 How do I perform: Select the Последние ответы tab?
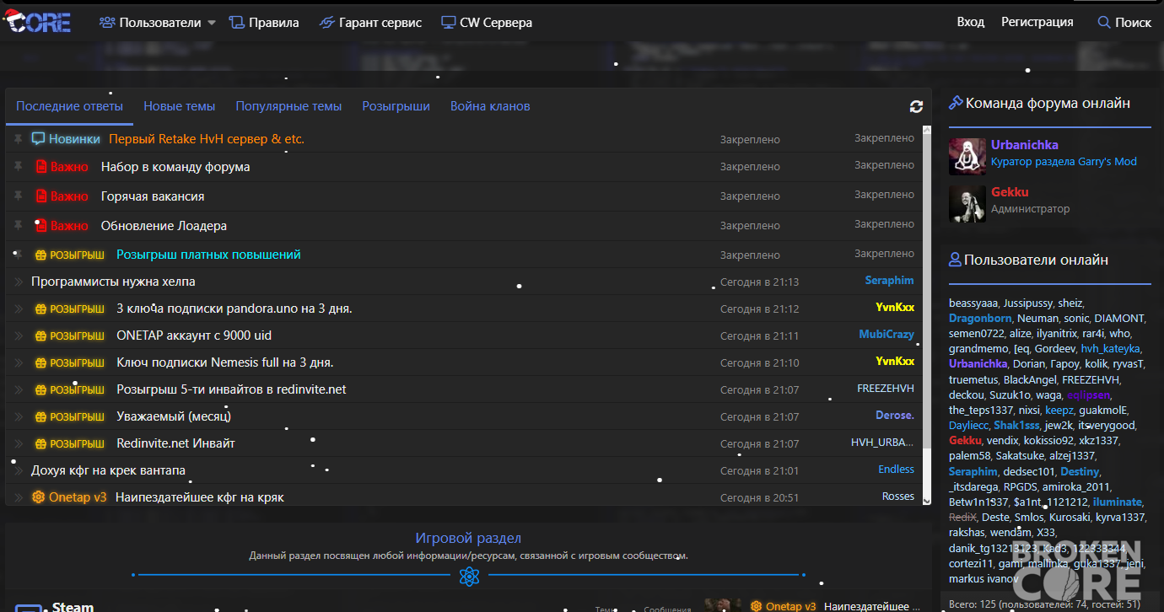(69, 106)
